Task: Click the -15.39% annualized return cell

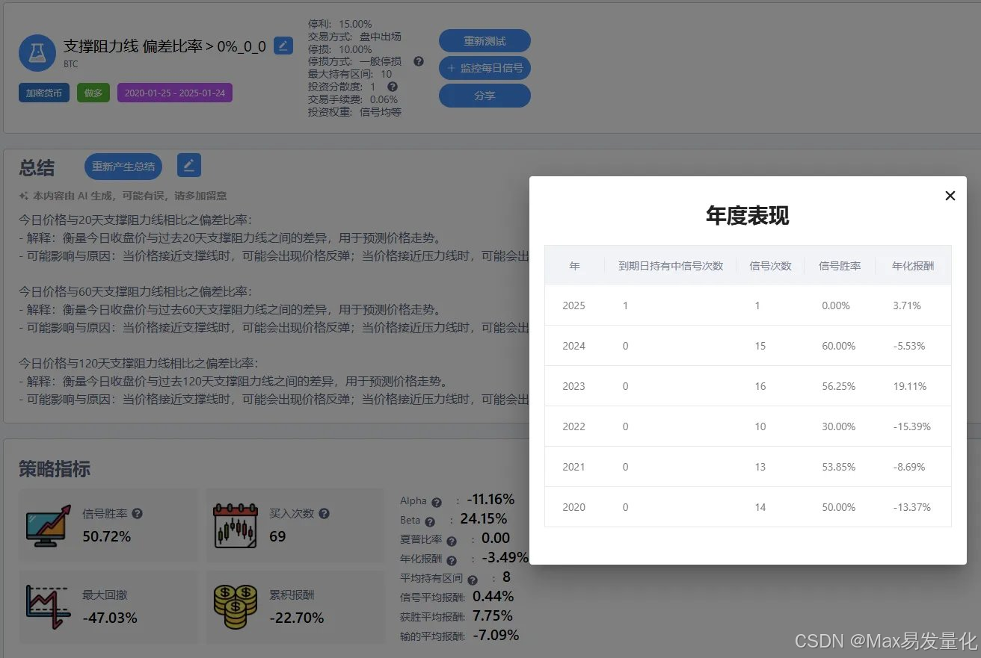Action: click(911, 426)
